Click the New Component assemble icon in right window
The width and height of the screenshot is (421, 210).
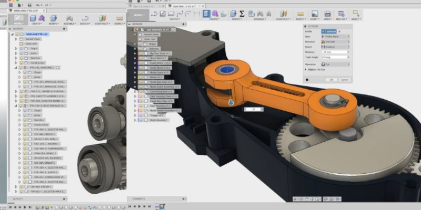click(x=252, y=14)
